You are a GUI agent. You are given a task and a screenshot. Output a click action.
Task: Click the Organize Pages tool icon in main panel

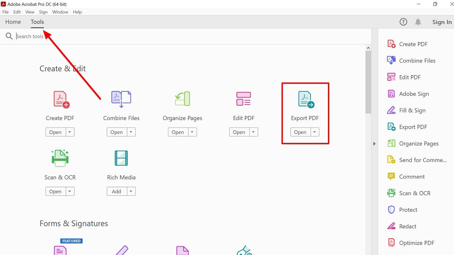point(182,99)
